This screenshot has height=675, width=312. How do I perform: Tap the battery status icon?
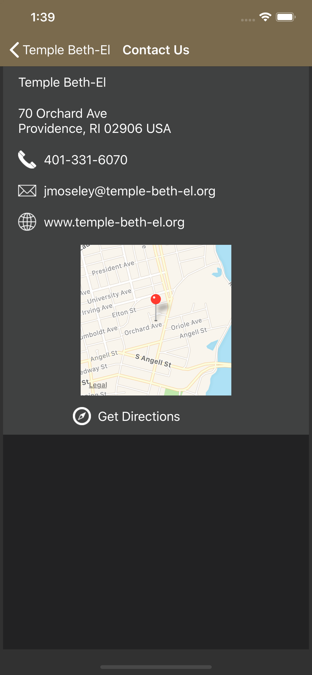286,17
